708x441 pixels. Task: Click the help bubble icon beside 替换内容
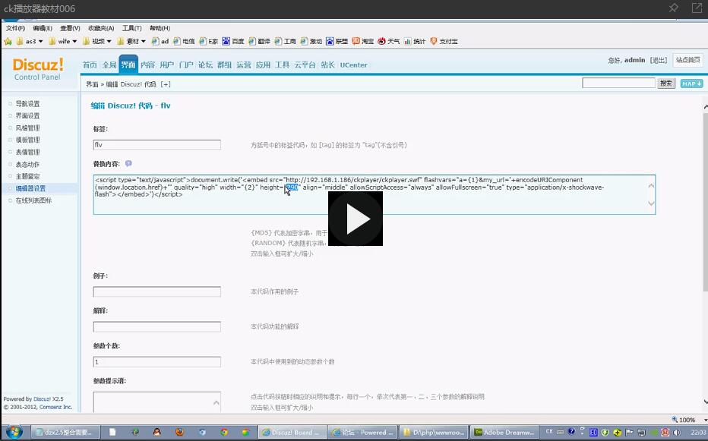tap(128, 163)
